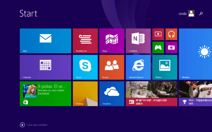Open the onda user account menu
Screen dimensions: 212x132
[x=187, y=13]
